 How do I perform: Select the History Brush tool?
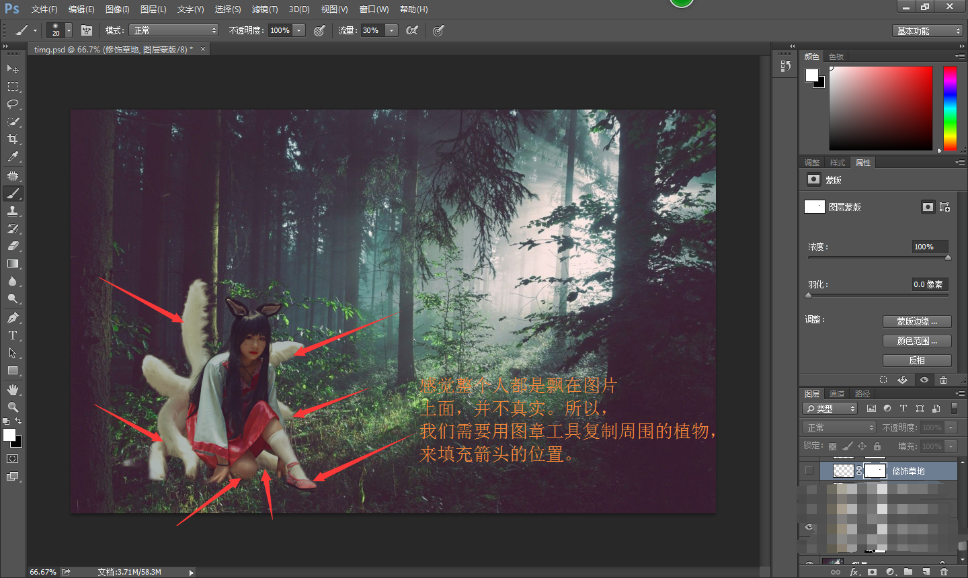click(13, 229)
